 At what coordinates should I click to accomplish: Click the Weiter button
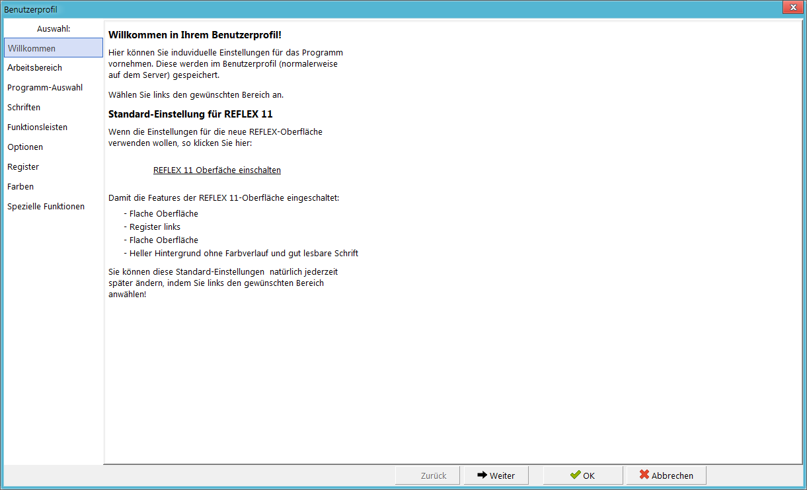[496, 475]
